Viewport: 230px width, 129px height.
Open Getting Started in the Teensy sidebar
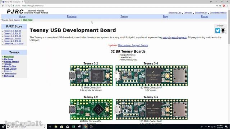[x=11, y=62]
